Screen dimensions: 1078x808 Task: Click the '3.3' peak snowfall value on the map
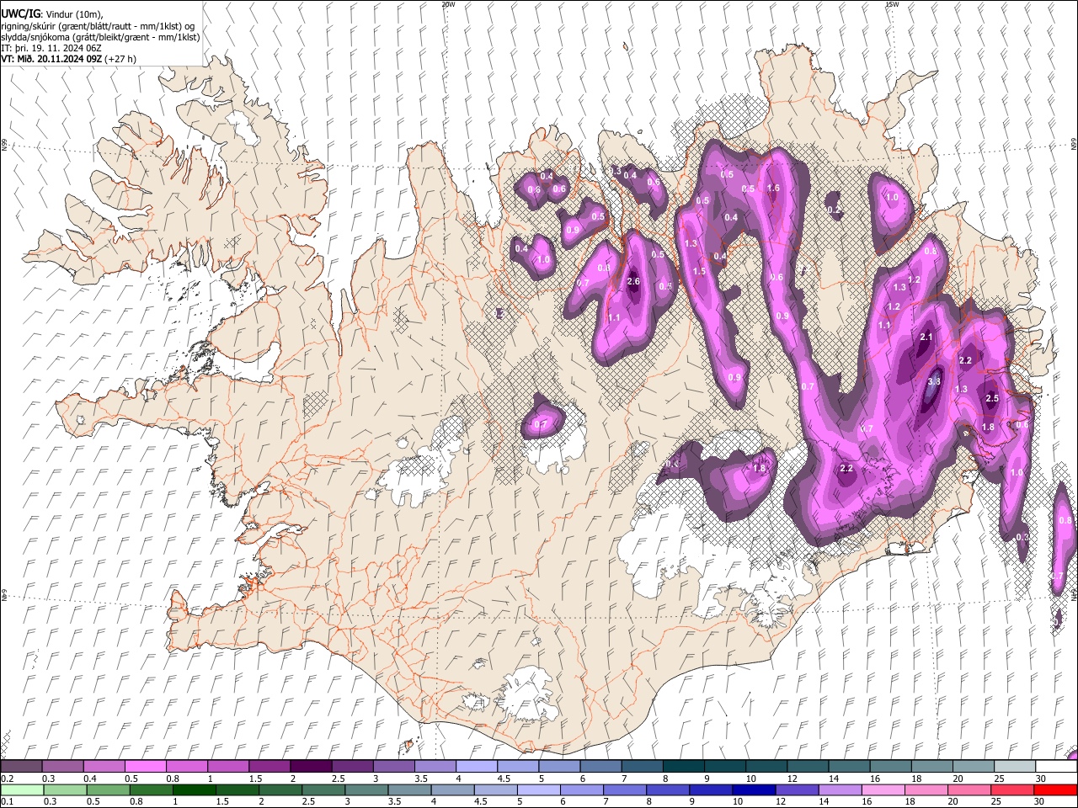(934, 382)
